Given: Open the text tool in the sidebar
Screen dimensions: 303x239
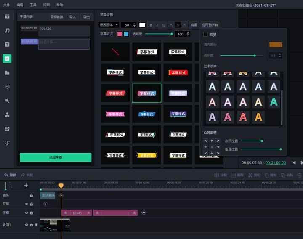Looking at the screenshot, I should [7, 44].
